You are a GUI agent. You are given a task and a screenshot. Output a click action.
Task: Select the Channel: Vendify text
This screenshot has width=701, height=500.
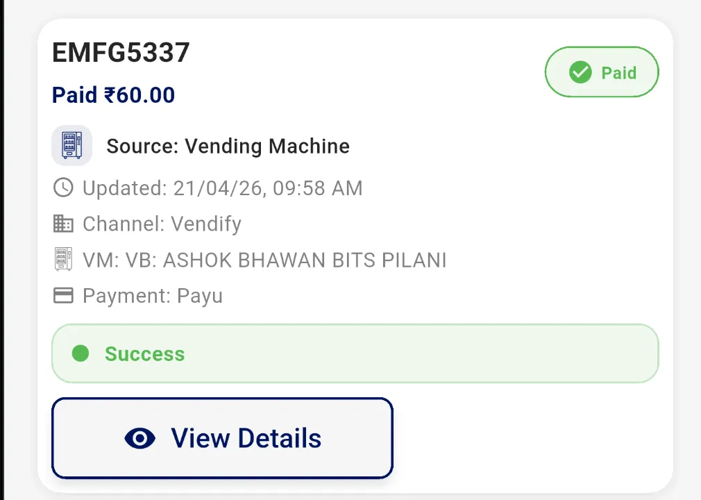[x=162, y=224]
